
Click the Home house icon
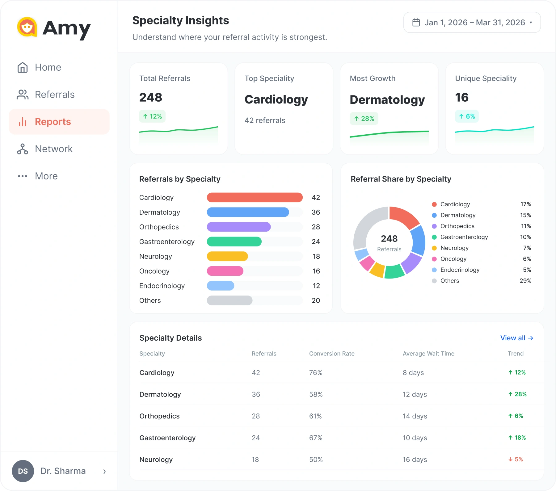click(x=23, y=67)
